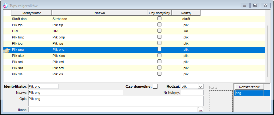Click the Rodzaj column header
Image resolution: width=274 pixels, height=115 pixels.
pos(186,13)
